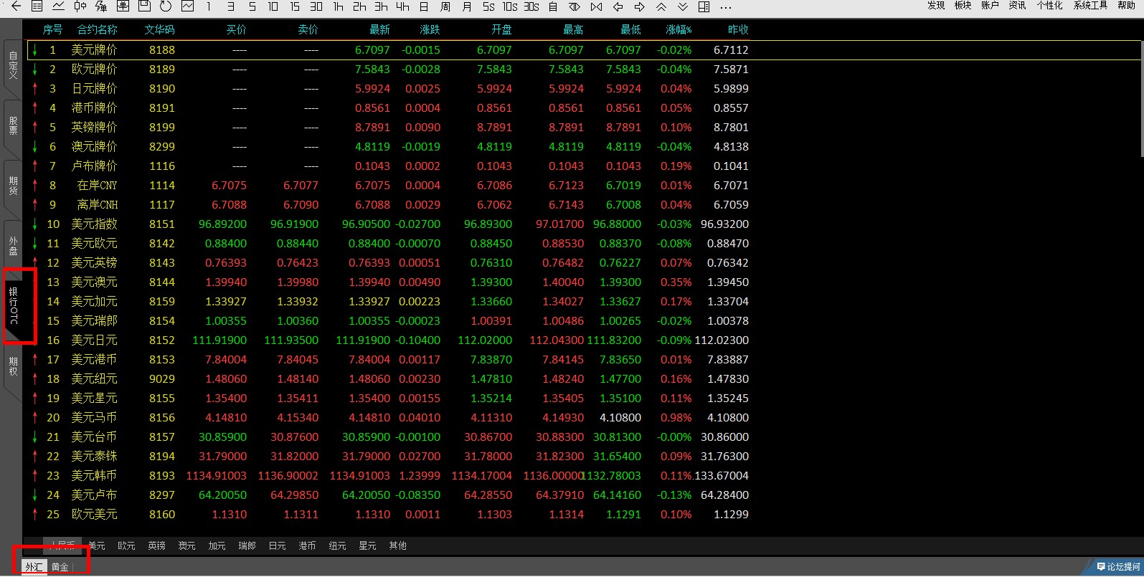Viewport: 1144px width, 577px height.
Task: Switch to the time-share line chart icon
Action: [58, 6]
